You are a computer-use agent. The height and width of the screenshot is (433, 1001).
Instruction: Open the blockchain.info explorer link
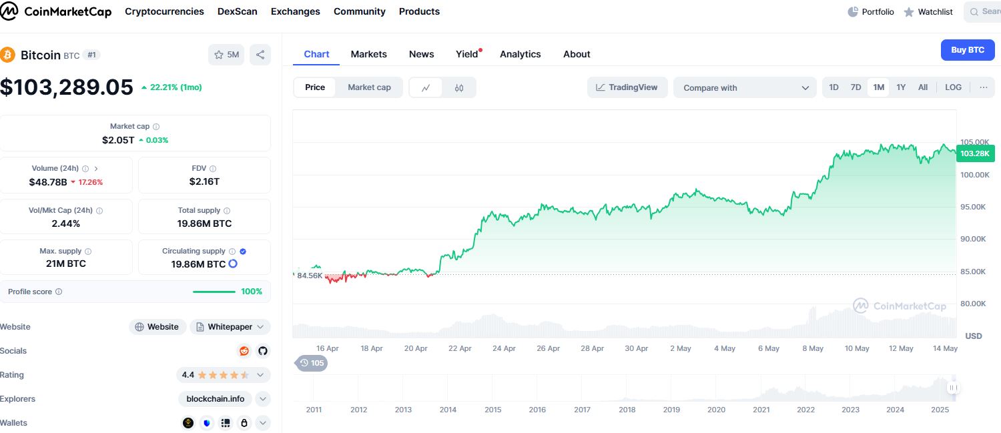(215, 399)
